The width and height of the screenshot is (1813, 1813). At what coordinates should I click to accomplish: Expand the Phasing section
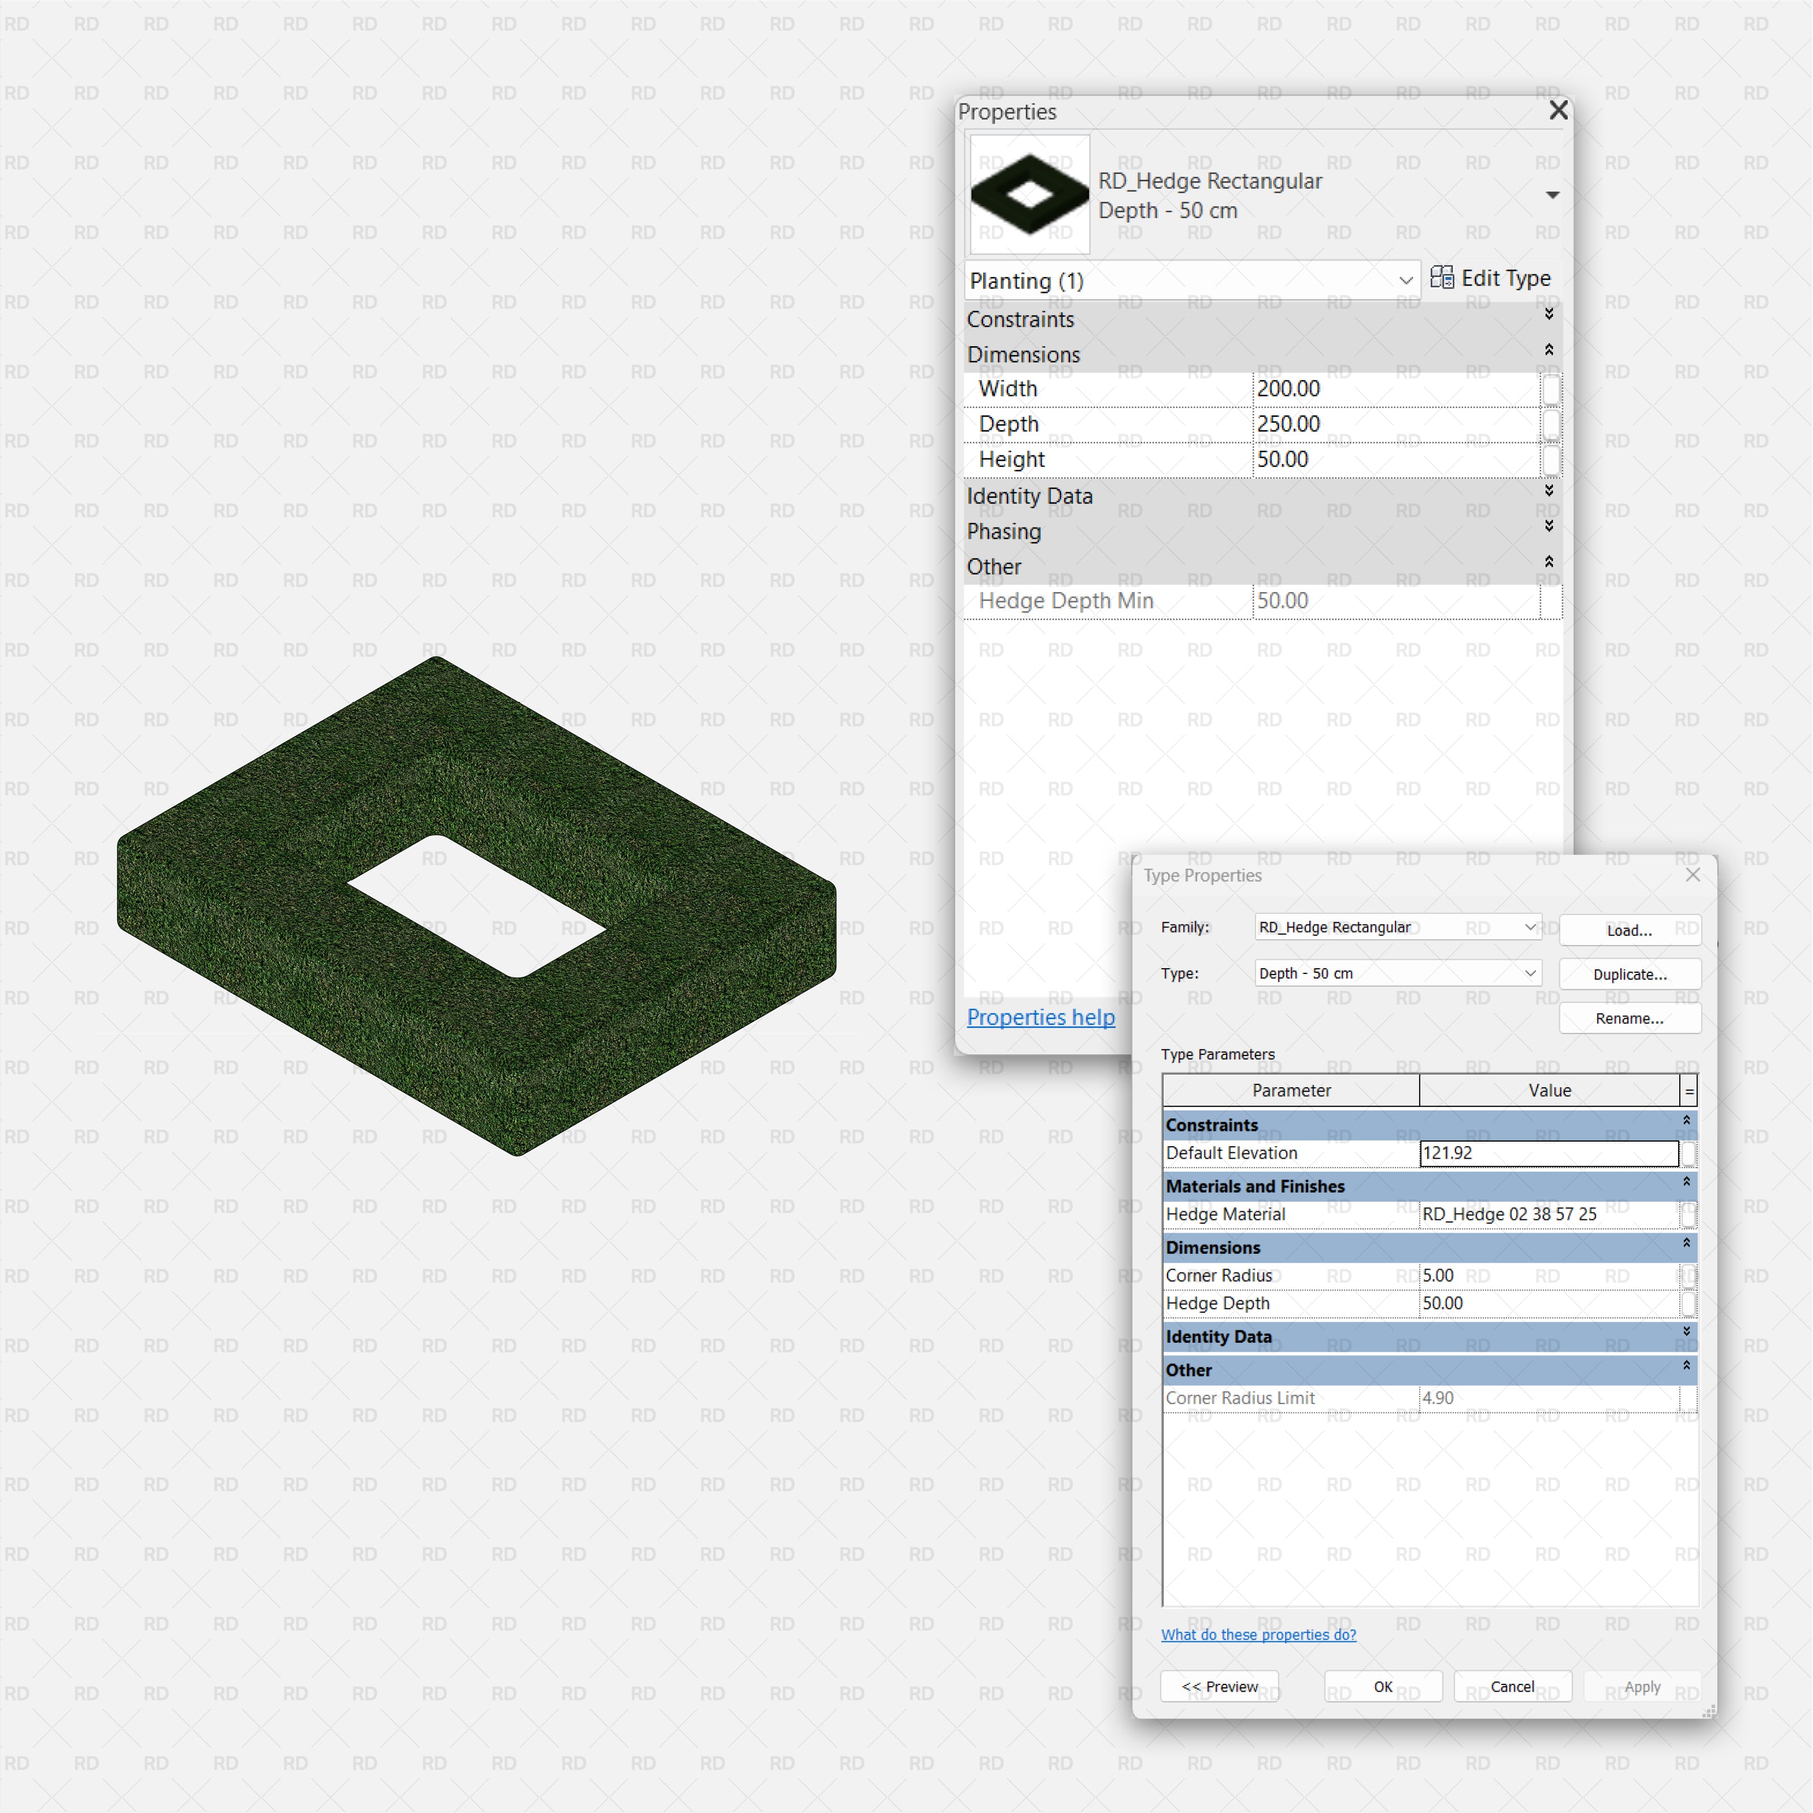[x=1548, y=526]
